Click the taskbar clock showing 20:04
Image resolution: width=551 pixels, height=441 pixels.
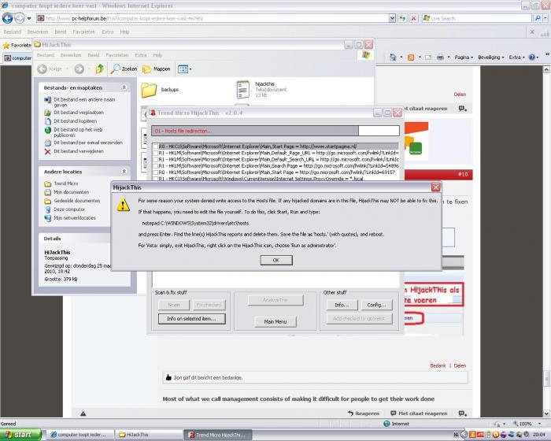click(x=538, y=435)
